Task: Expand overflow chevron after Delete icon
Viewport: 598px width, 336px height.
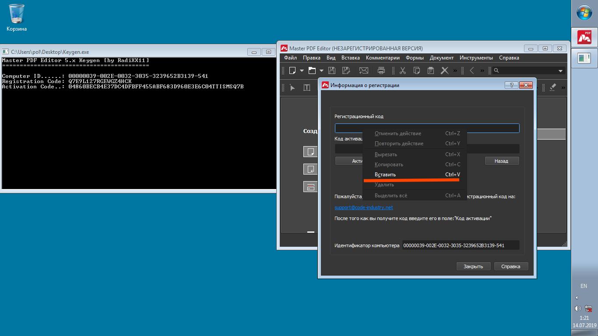Action: pos(455,70)
